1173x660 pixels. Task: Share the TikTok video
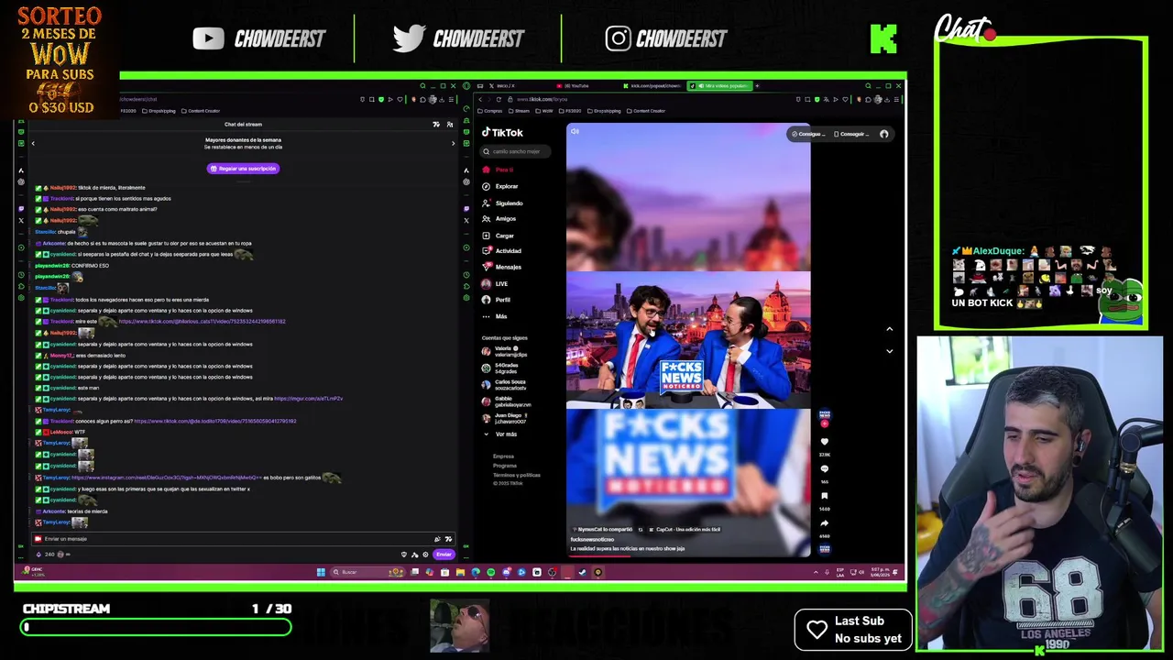pyautogui.click(x=824, y=523)
